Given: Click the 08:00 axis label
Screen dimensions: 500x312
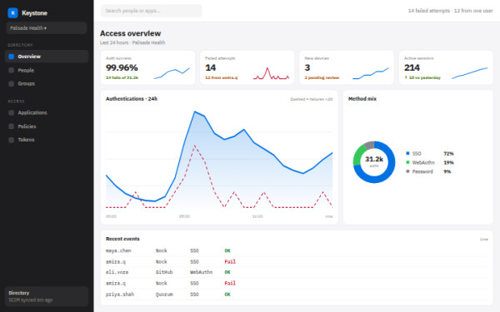Looking at the screenshot, I should click(184, 216).
